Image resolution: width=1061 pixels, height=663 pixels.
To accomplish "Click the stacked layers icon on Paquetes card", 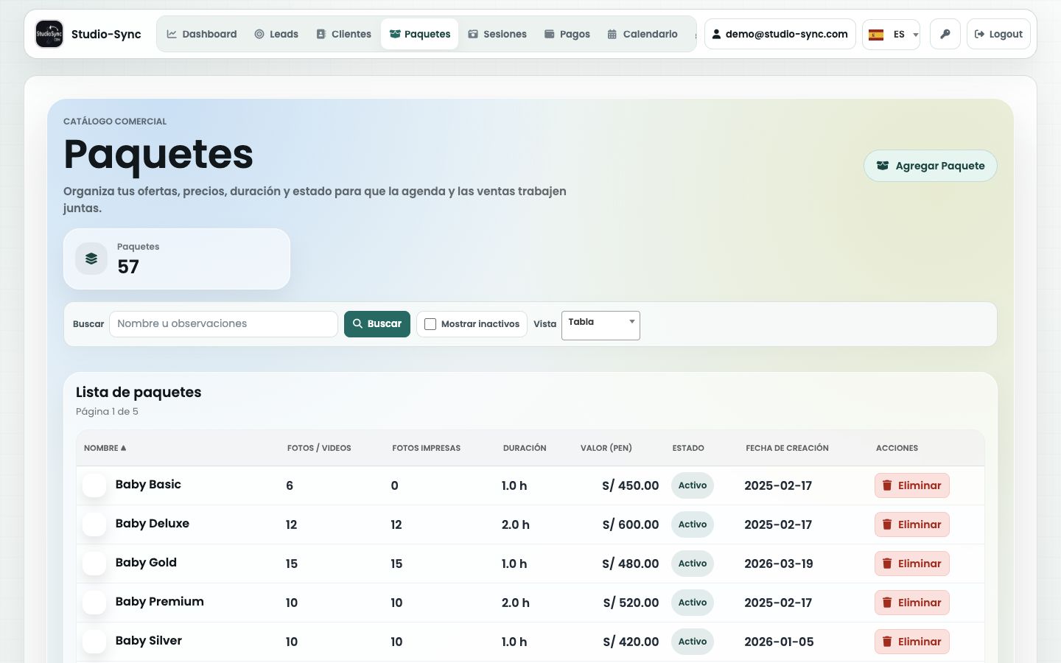I will tap(91, 259).
